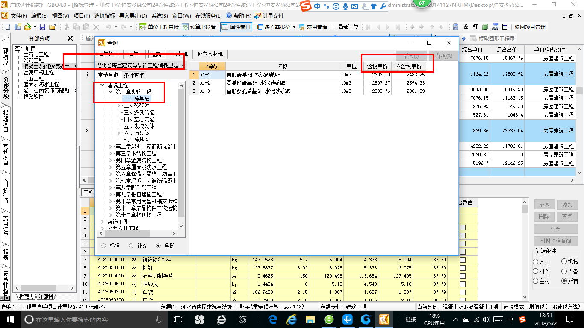Open 单位工程自检 self-check tool

[159, 27]
